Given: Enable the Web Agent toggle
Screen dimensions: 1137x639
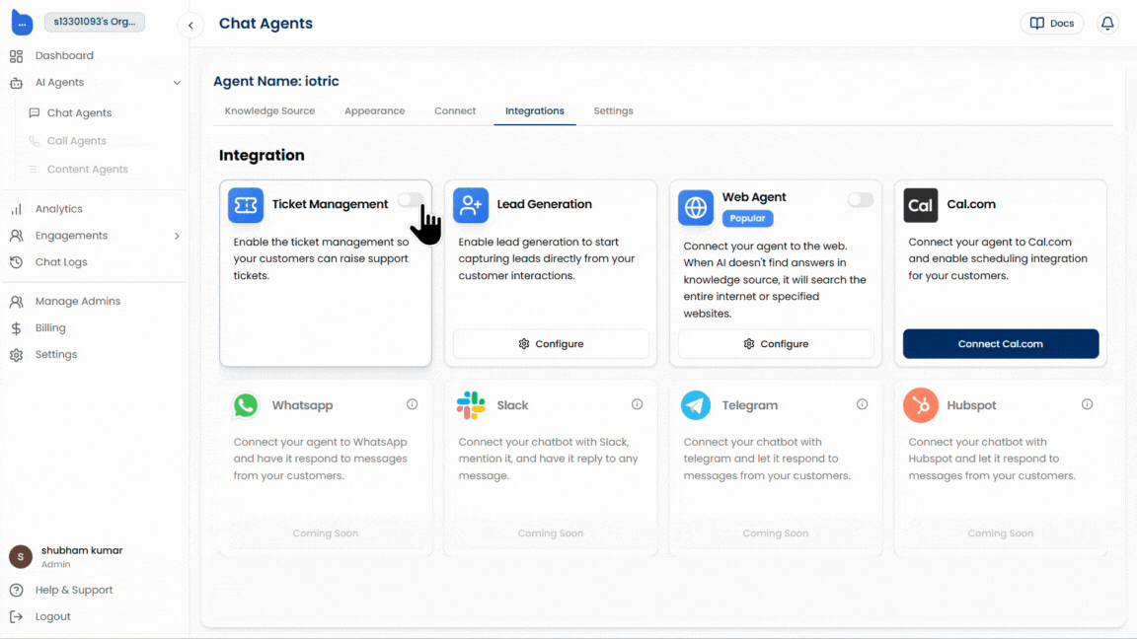Looking at the screenshot, I should tap(860, 198).
